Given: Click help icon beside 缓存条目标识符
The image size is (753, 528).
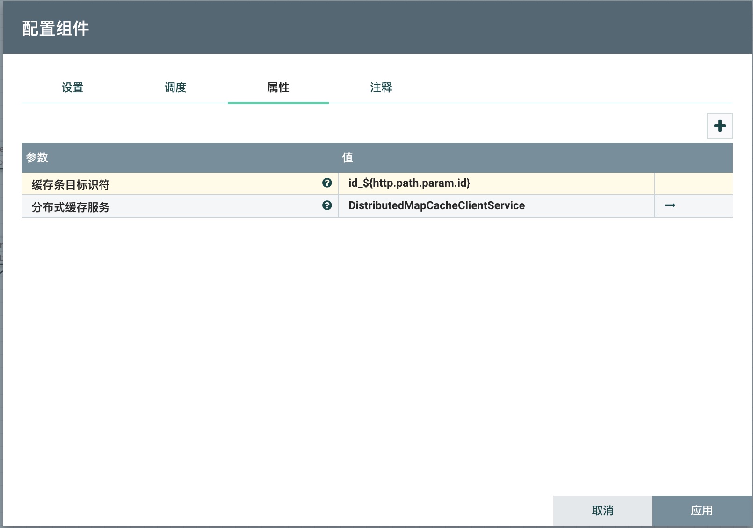Looking at the screenshot, I should 327,183.
